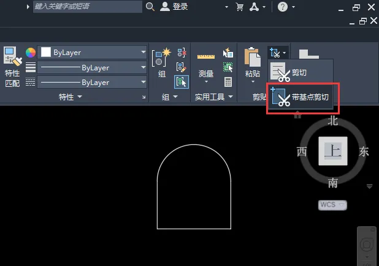The width and height of the screenshot is (379, 266).
Task: Click 南 on the ViewCube compass
Action: (333, 183)
